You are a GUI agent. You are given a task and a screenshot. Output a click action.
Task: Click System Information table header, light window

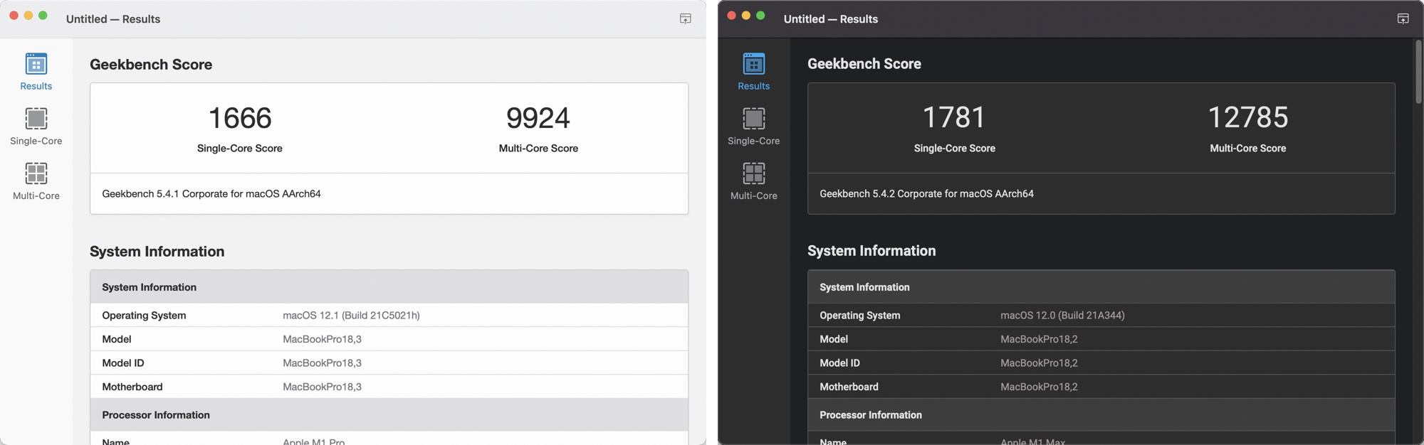pos(389,286)
